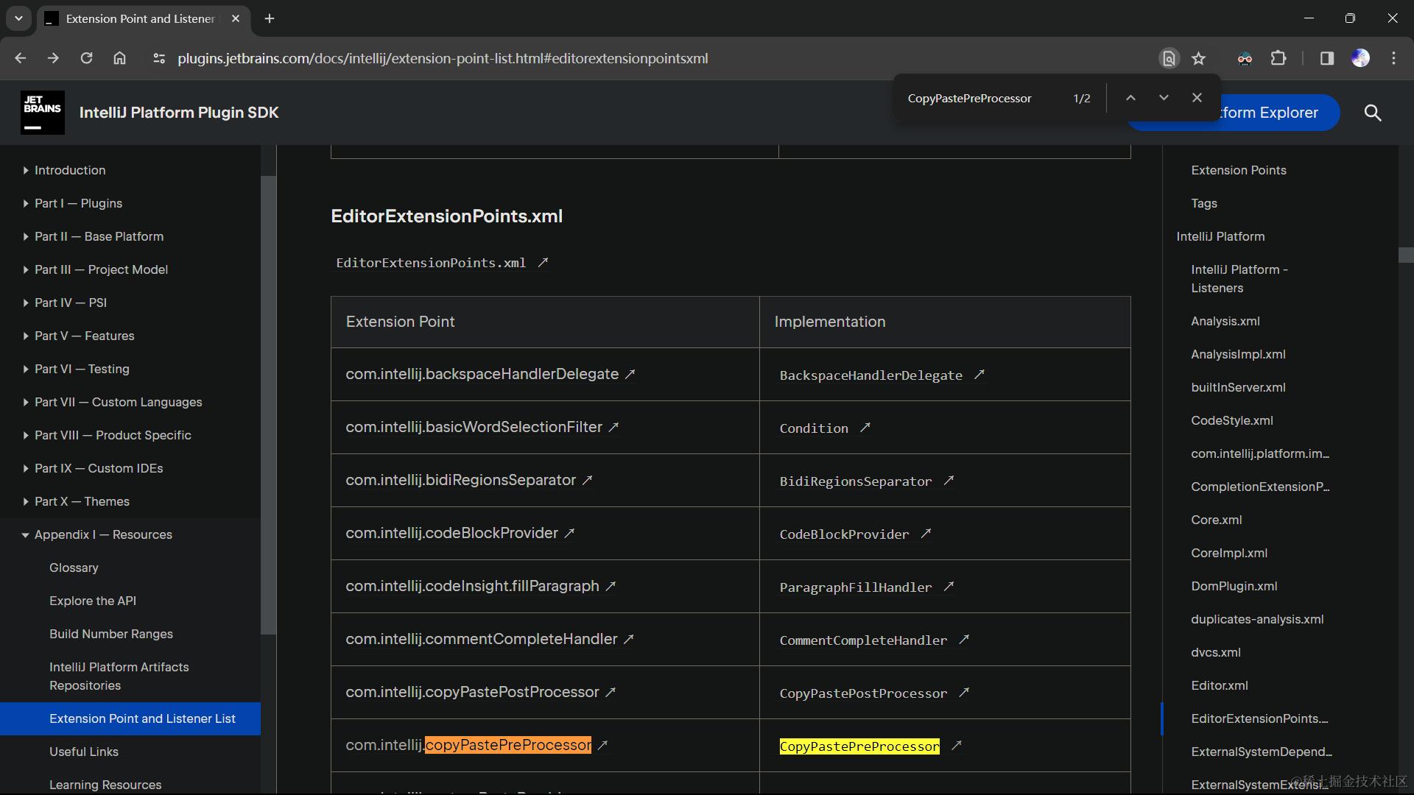Expand Part II — Base Platform
This screenshot has width=1414, height=795.
point(26,236)
